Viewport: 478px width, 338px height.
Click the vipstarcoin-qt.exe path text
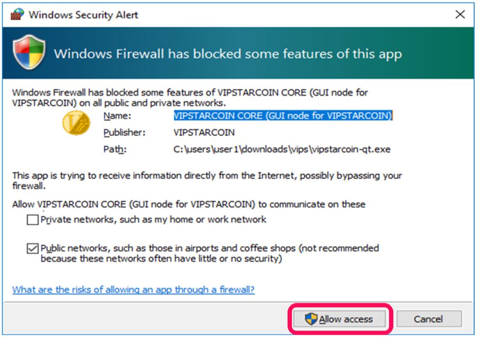pos(282,149)
